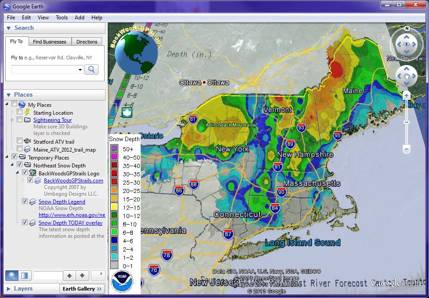
Task: Switch to the Directions tab
Action: 87,42
